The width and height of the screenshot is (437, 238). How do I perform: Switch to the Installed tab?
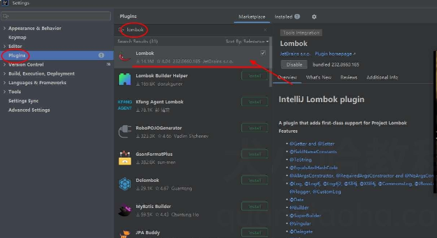point(287,17)
